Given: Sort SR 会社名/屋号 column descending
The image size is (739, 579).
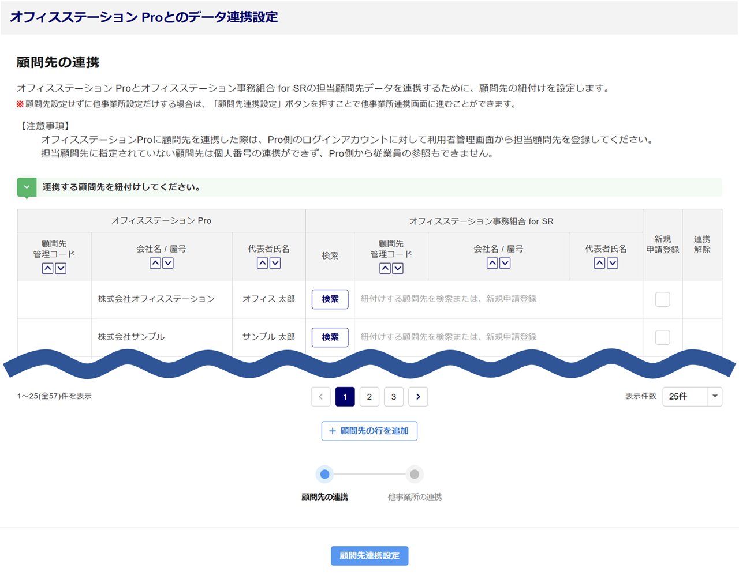Looking at the screenshot, I should pos(505,263).
